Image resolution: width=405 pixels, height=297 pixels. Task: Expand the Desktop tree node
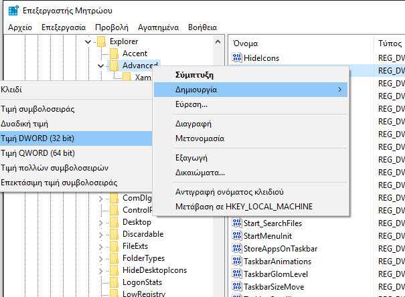pyautogui.click(x=100, y=223)
